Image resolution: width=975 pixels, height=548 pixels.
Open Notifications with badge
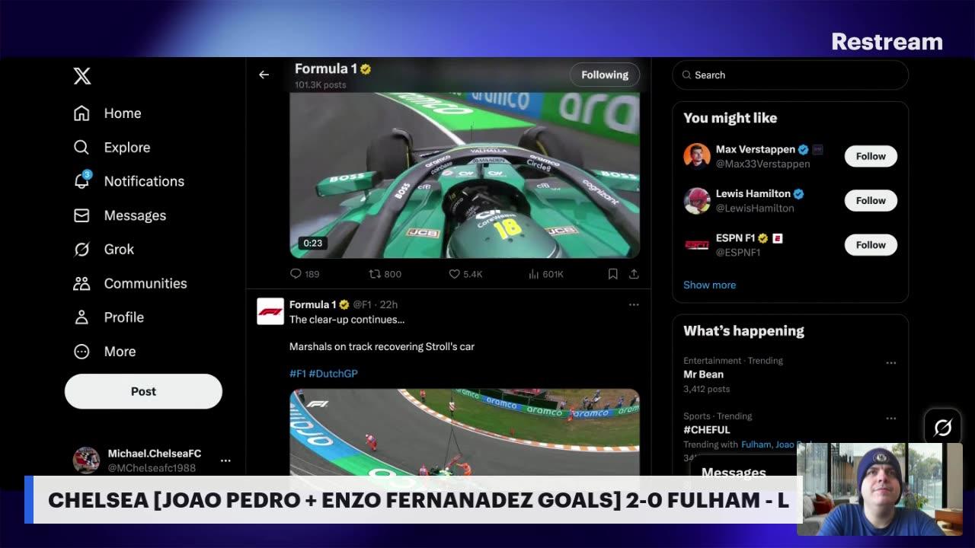[129, 181]
